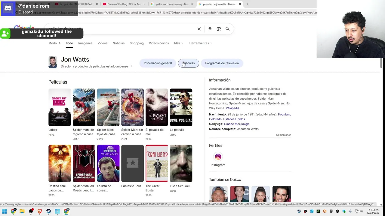The width and height of the screenshot is (385, 216).
Task: Open Google Lens image search icon
Action: pos(219,29)
